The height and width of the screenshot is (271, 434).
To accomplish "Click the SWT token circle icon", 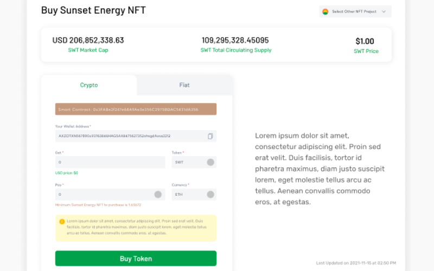I will point(210,162).
